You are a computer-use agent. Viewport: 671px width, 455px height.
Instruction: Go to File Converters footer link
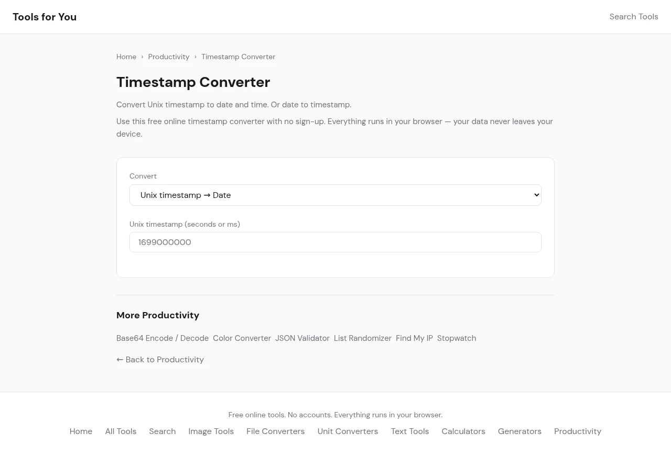click(x=275, y=431)
